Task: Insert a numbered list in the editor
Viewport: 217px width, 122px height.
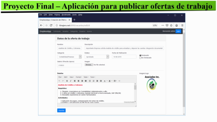Action: (94, 81)
